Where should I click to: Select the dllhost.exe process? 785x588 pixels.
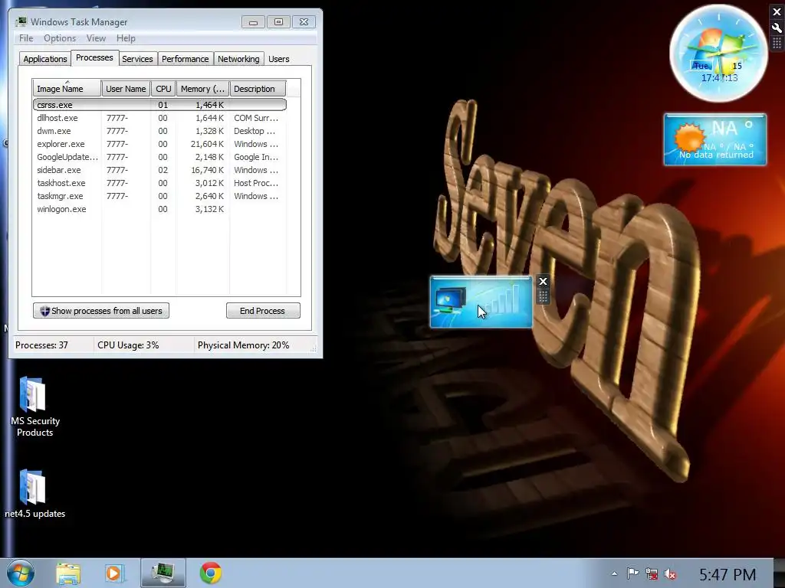[x=159, y=118]
